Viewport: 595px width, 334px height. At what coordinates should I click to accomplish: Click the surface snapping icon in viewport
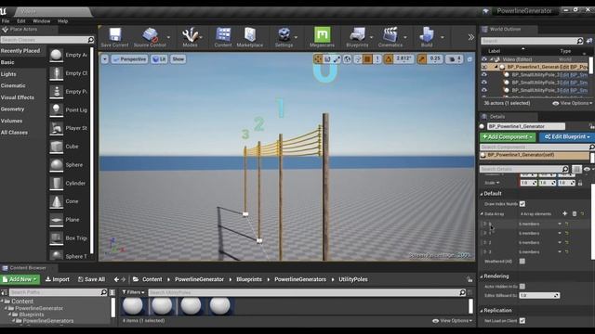click(x=357, y=59)
